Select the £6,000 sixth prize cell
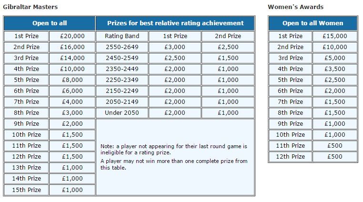363x202 pixels. tap(73, 91)
